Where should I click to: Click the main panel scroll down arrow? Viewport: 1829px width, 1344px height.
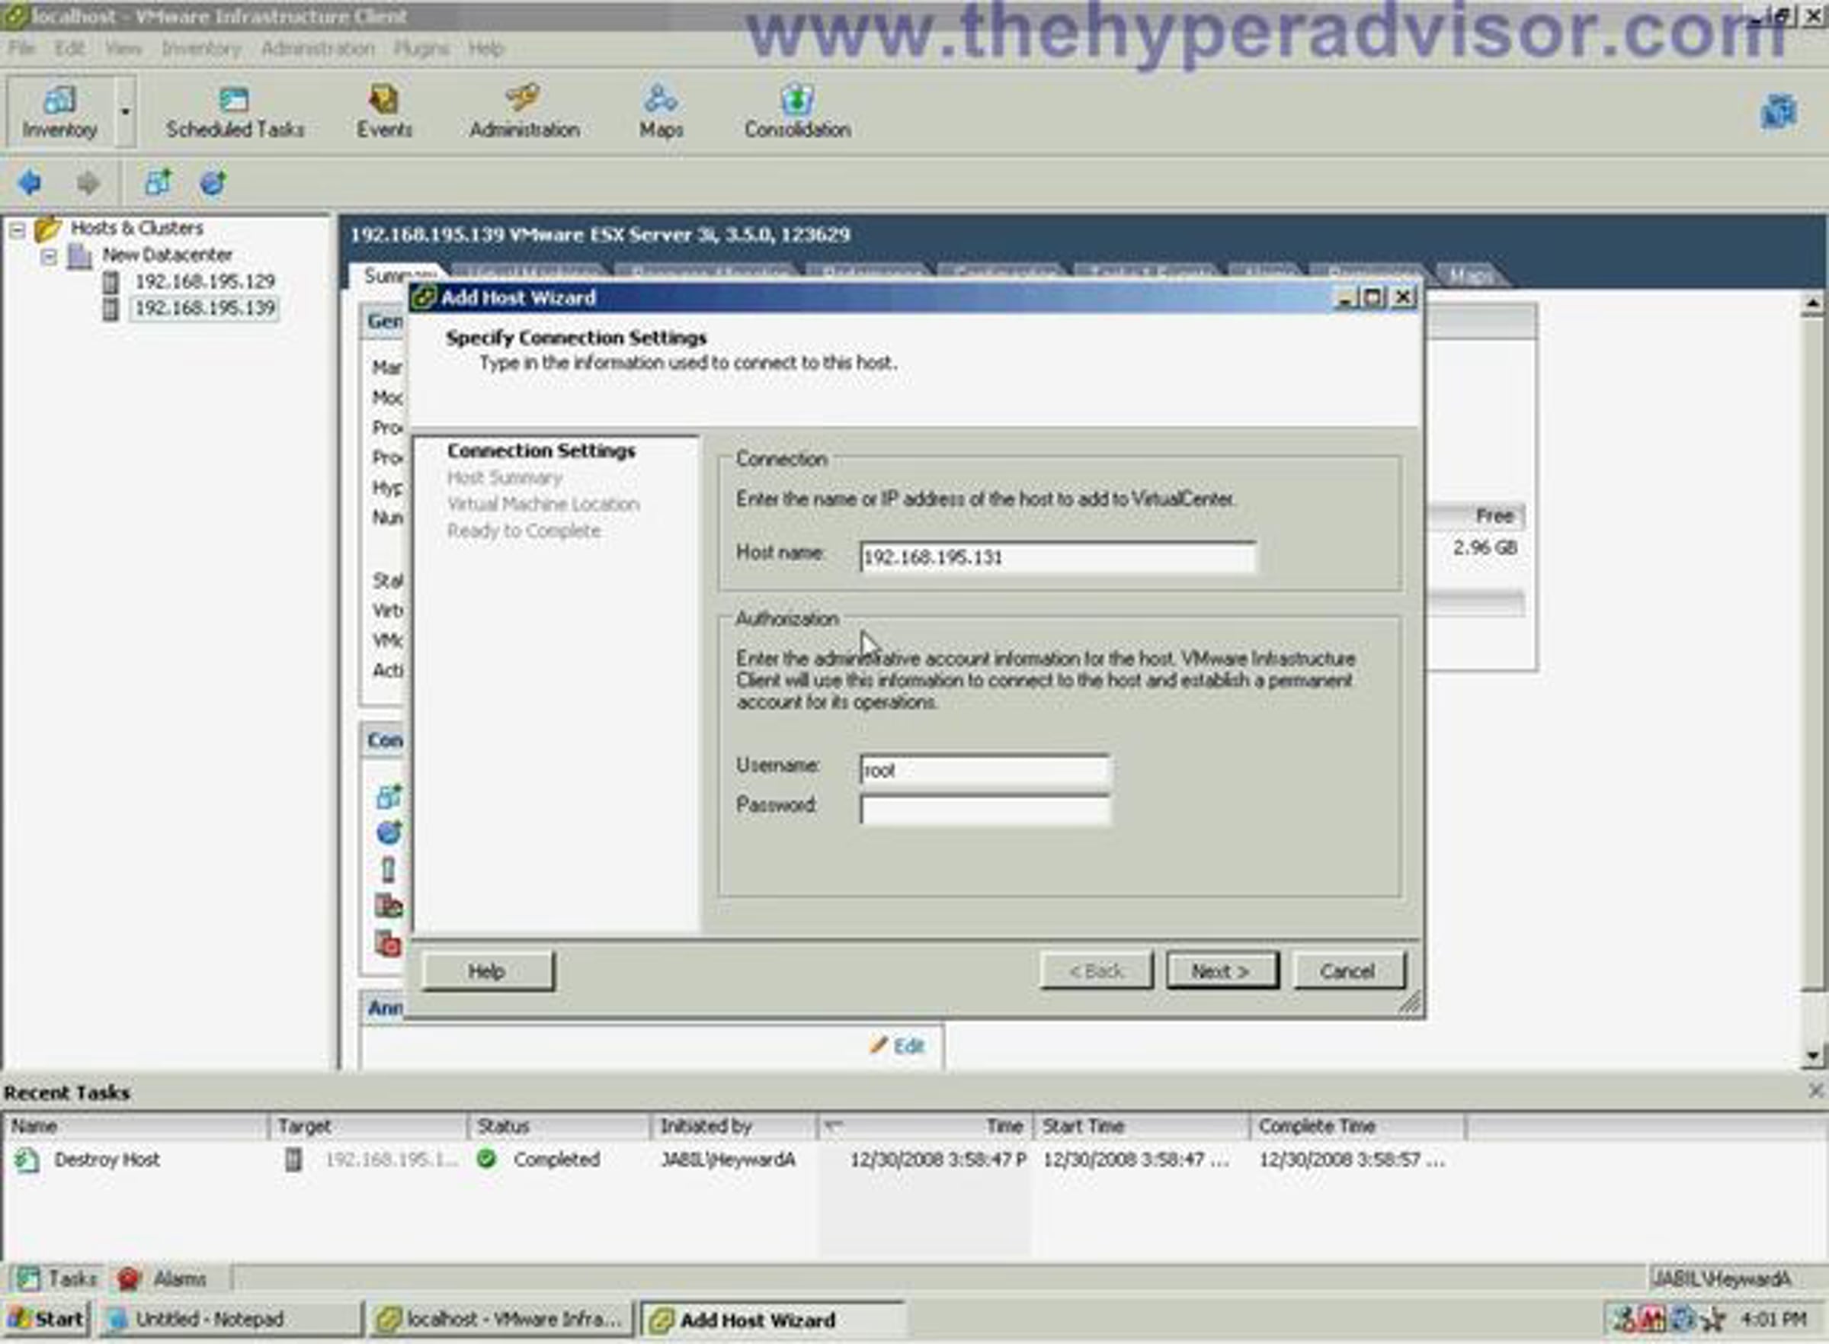pyautogui.click(x=1812, y=1056)
